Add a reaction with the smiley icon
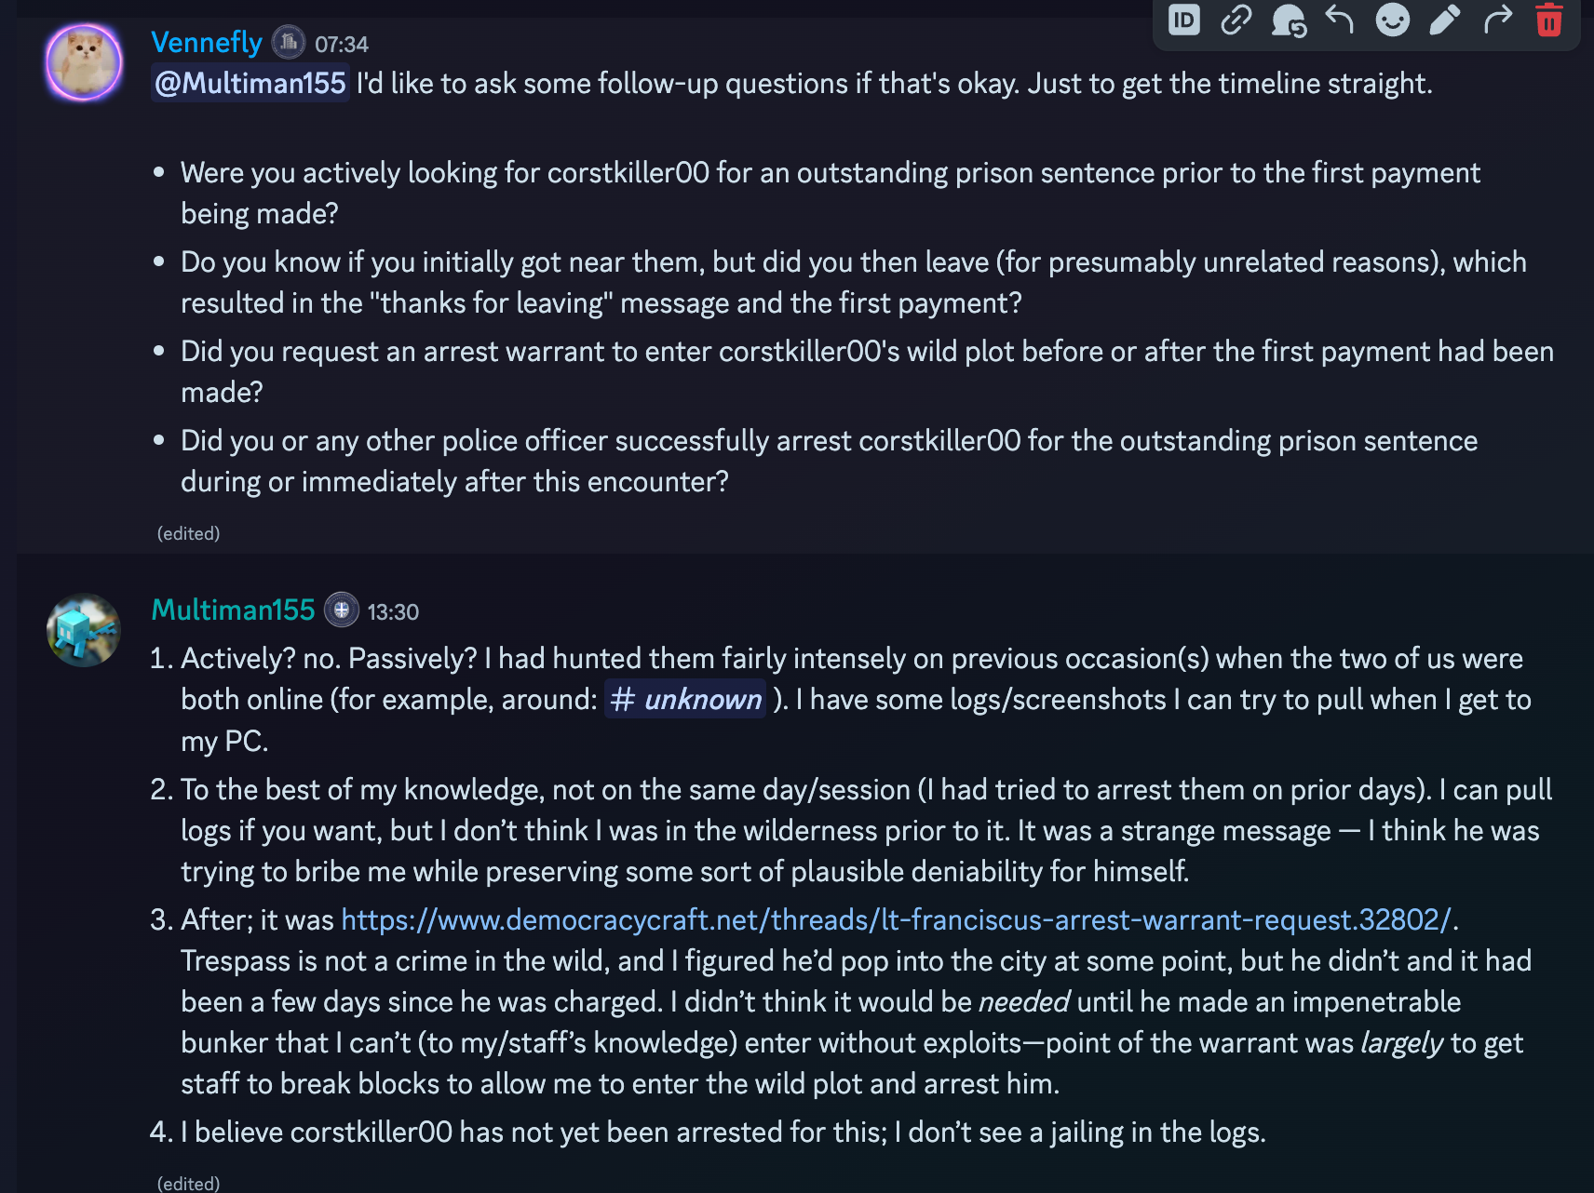 click(1393, 20)
